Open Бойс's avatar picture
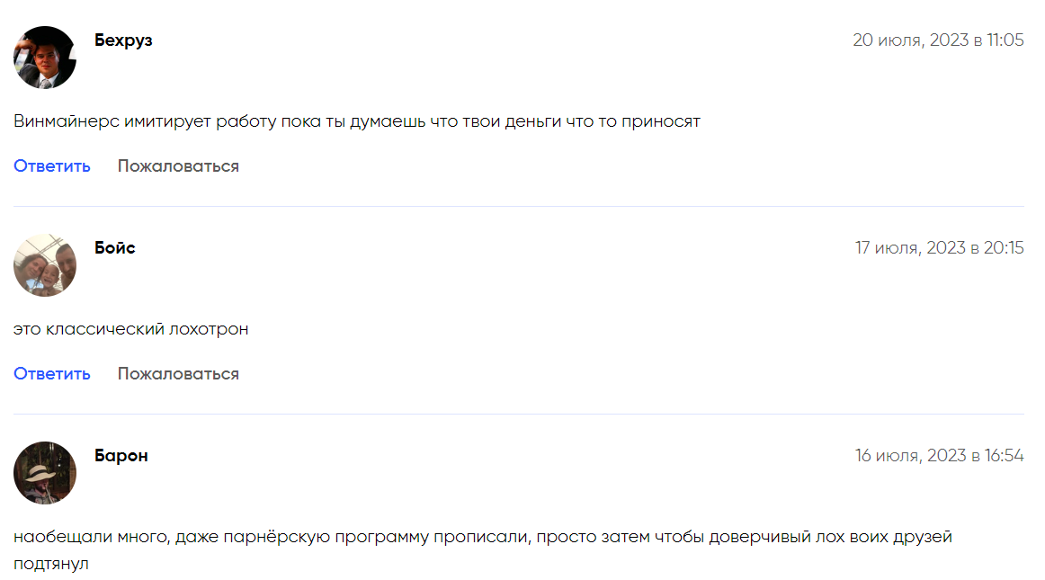Screen dimensions: 1045x580 click(45, 265)
